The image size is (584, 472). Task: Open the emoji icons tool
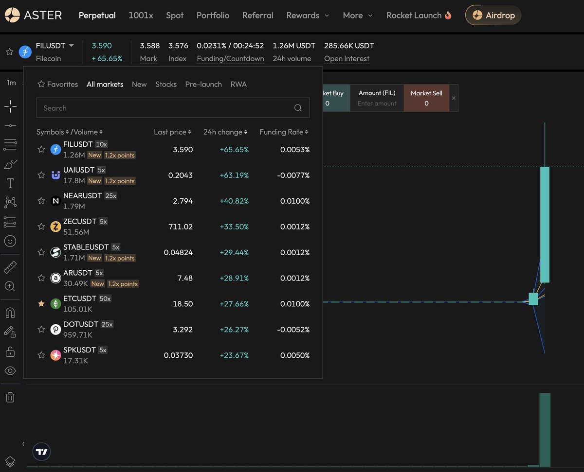pyautogui.click(x=10, y=241)
